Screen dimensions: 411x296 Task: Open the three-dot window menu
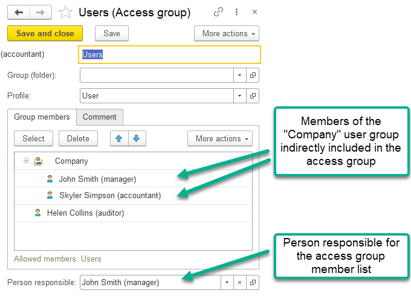pyautogui.click(x=236, y=12)
